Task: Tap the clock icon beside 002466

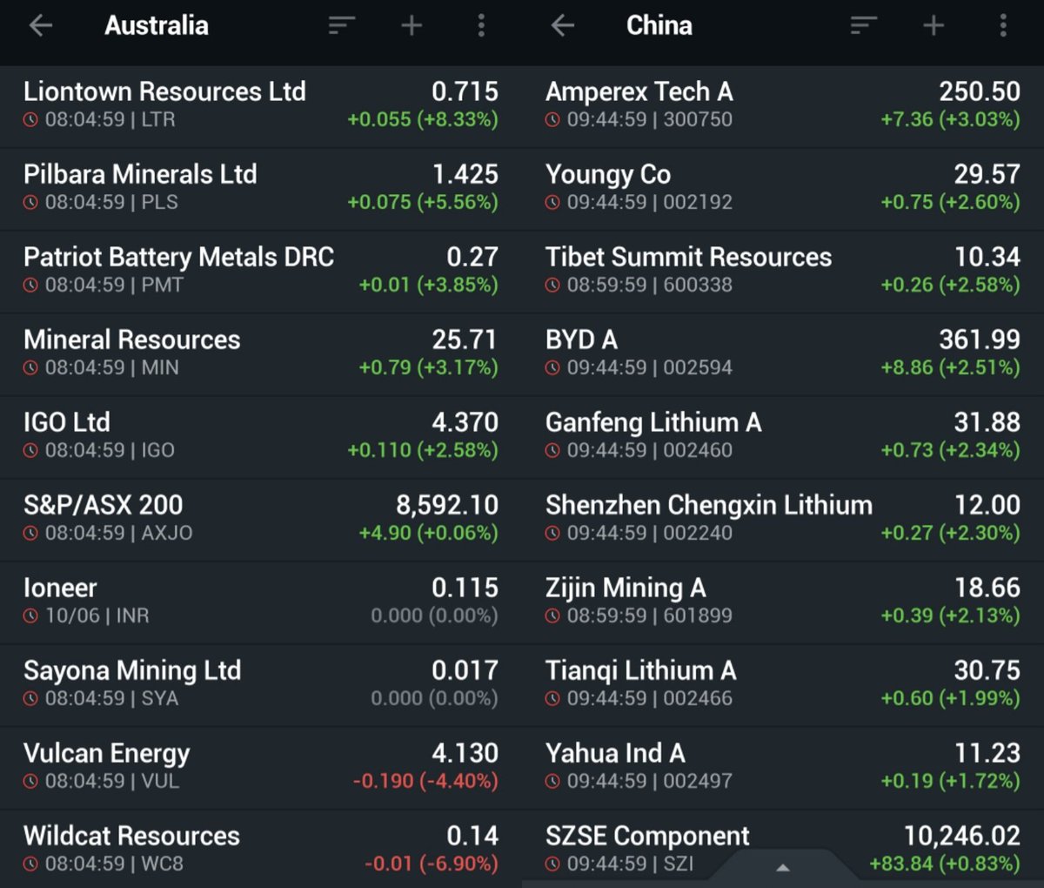Action: (553, 699)
